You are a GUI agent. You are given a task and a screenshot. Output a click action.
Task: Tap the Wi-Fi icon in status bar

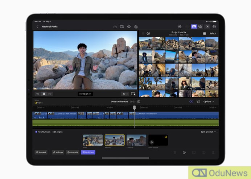[207, 21]
